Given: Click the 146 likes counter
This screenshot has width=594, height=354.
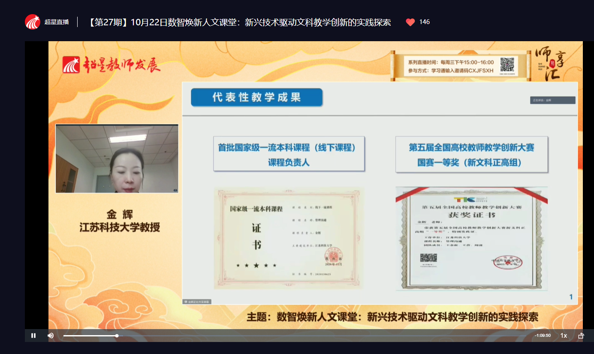Looking at the screenshot, I should 424,22.
